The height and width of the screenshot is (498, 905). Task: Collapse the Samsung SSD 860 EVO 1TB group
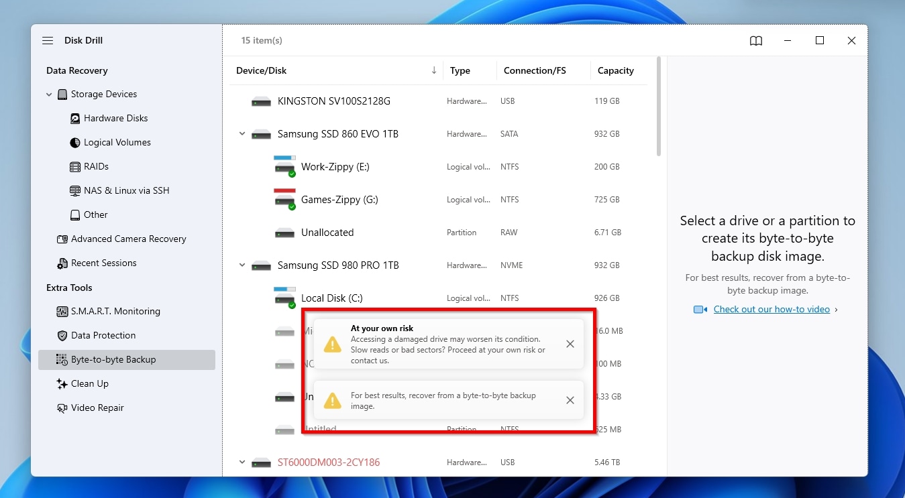click(x=242, y=134)
